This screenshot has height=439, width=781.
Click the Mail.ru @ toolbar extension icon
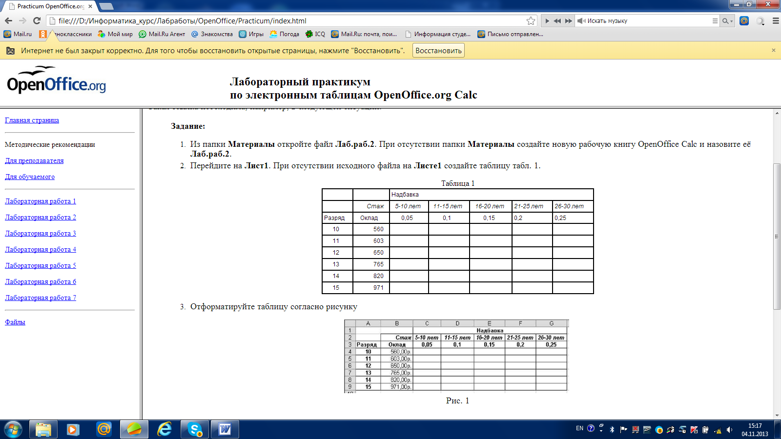pos(744,20)
